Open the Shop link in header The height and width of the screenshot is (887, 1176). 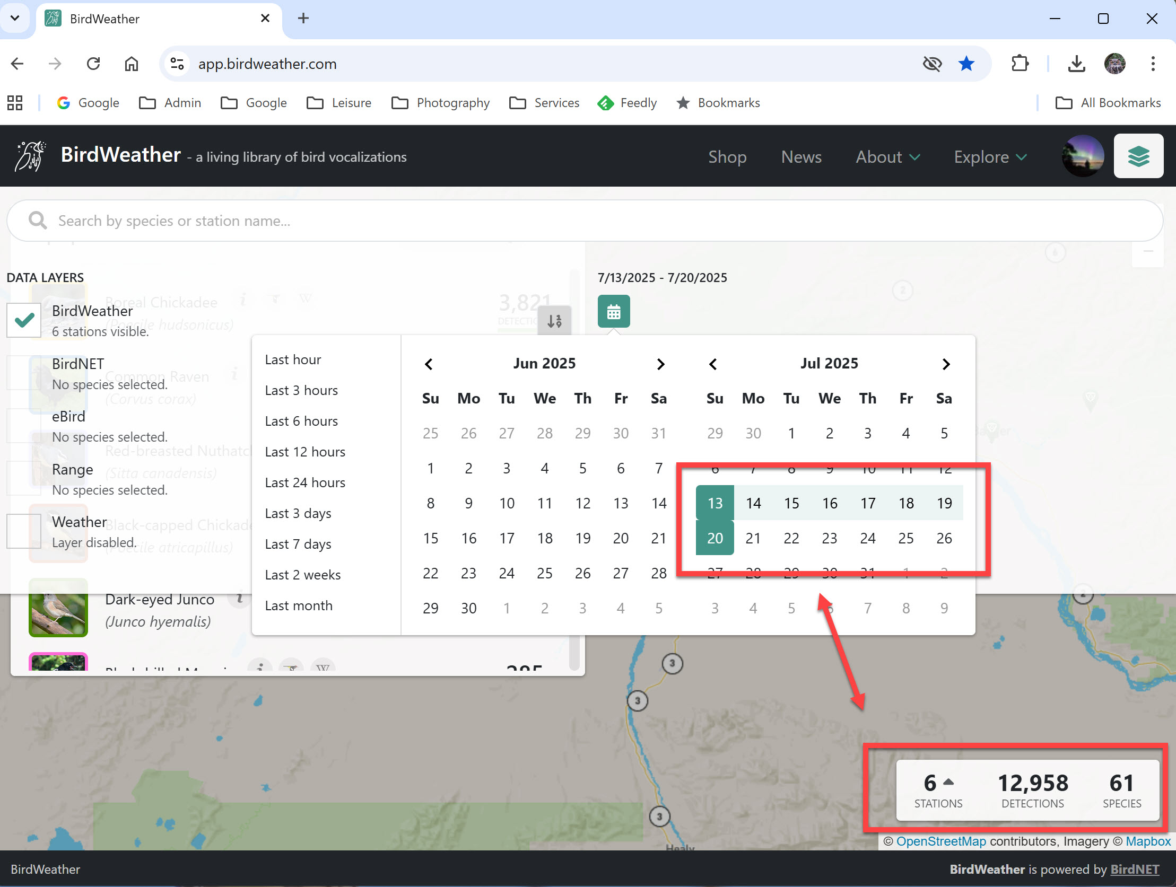727,157
